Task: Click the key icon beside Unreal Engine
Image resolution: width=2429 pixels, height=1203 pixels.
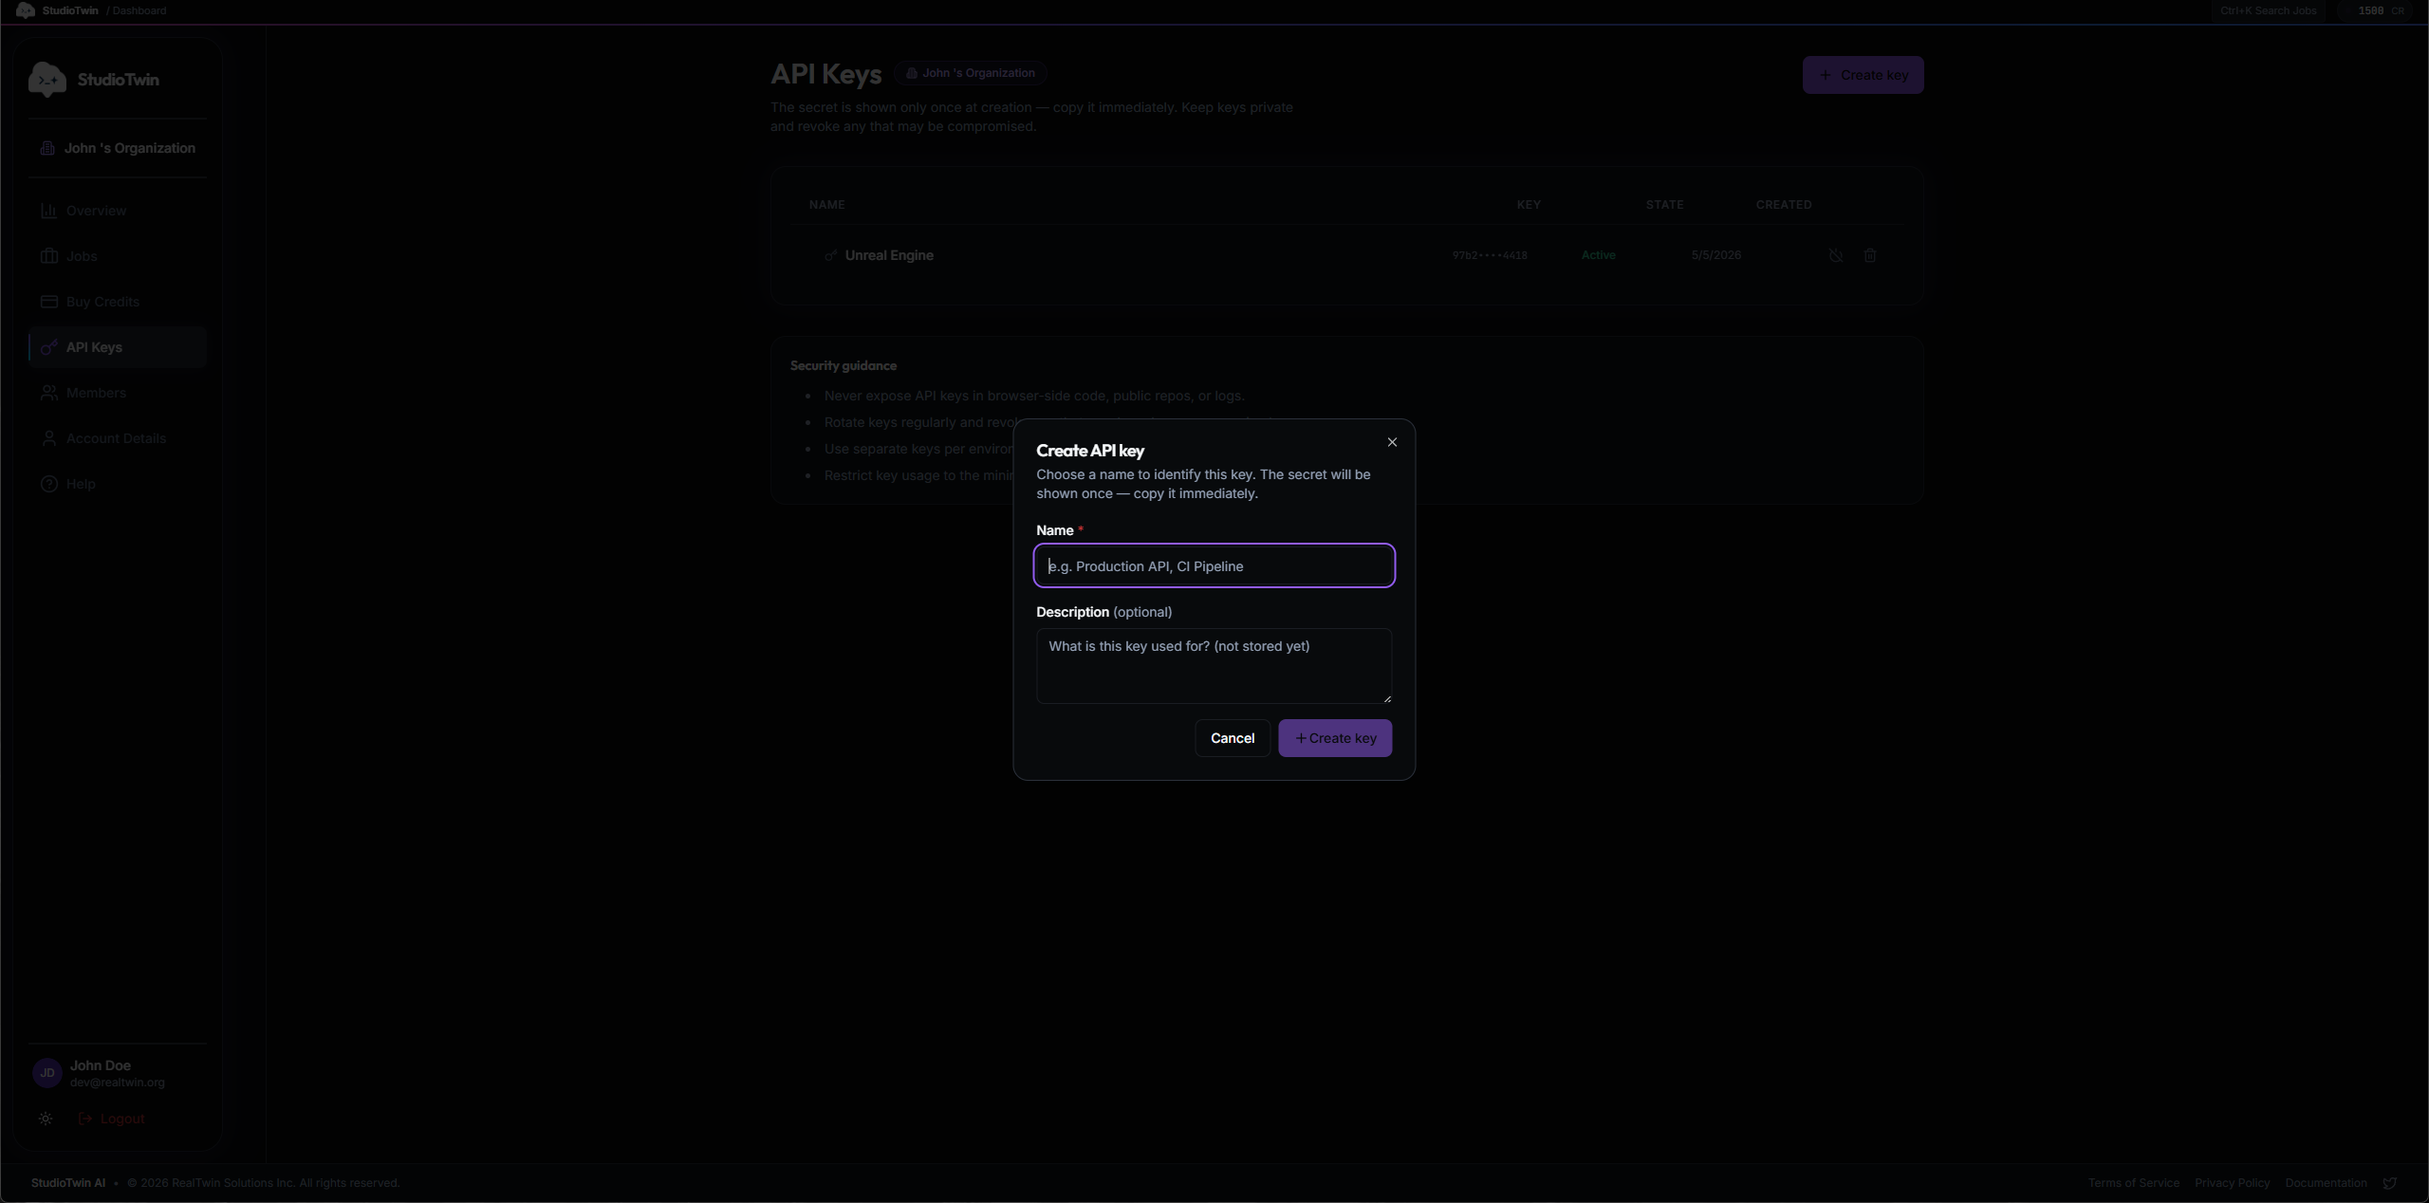Action: 830,255
